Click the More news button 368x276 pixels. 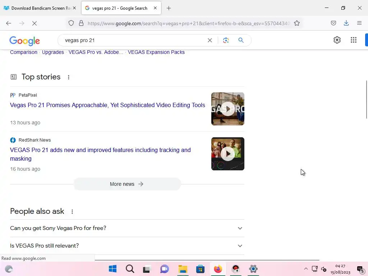127,184
